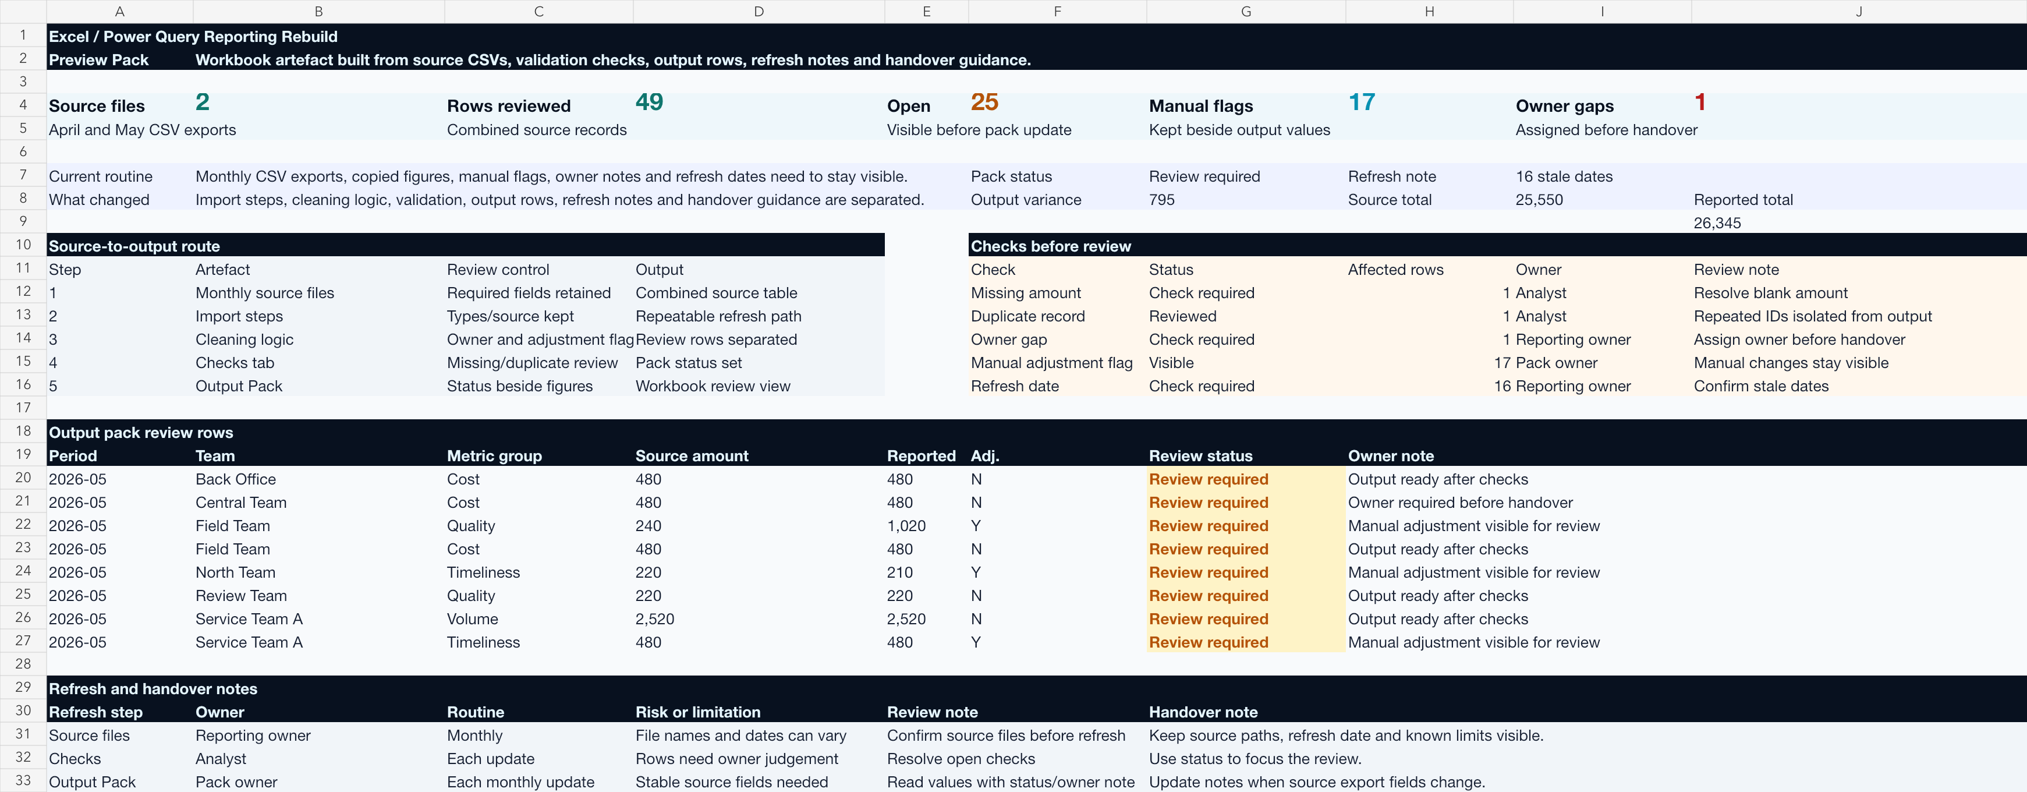Click 'Resolve blank amount' review note
2027x792 pixels.
pyautogui.click(x=1770, y=293)
